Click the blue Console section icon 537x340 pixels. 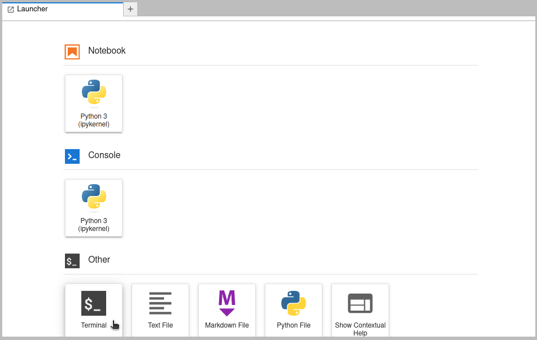(x=72, y=156)
